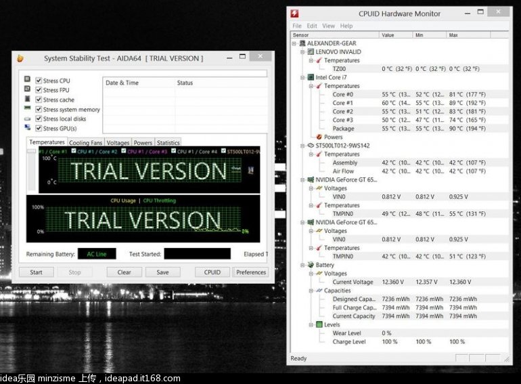Image resolution: width=521 pixels, height=384 pixels.
Task: Switch to the Statistics tab
Action: (x=168, y=142)
